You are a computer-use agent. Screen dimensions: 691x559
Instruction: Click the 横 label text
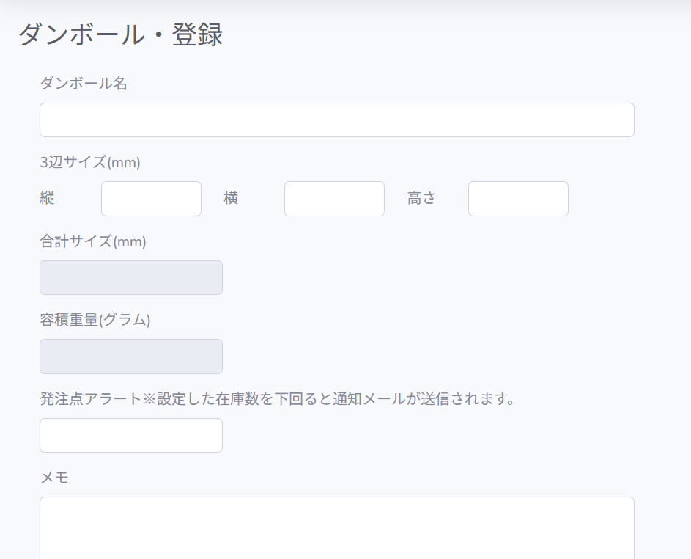coord(229,198)
